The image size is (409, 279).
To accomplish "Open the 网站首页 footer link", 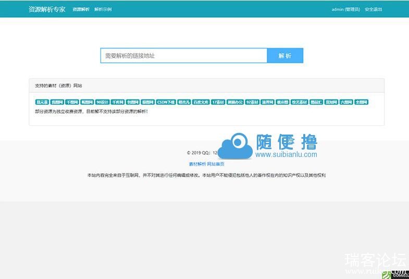I will pyautogui.click(x=216, y=164).
